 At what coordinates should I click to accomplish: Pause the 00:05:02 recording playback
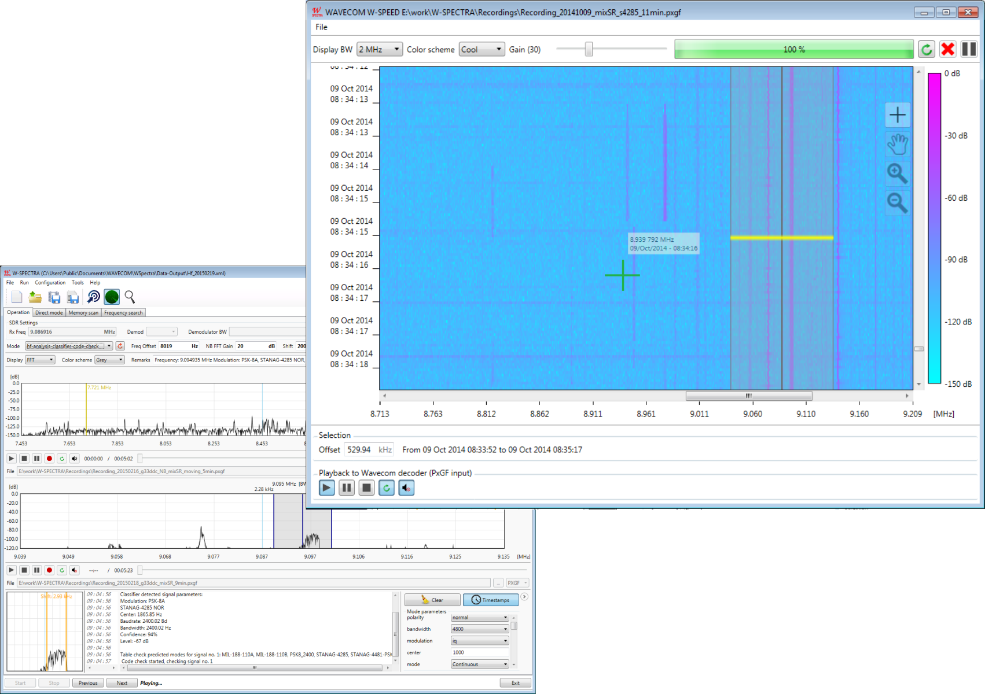pos(36,459)
